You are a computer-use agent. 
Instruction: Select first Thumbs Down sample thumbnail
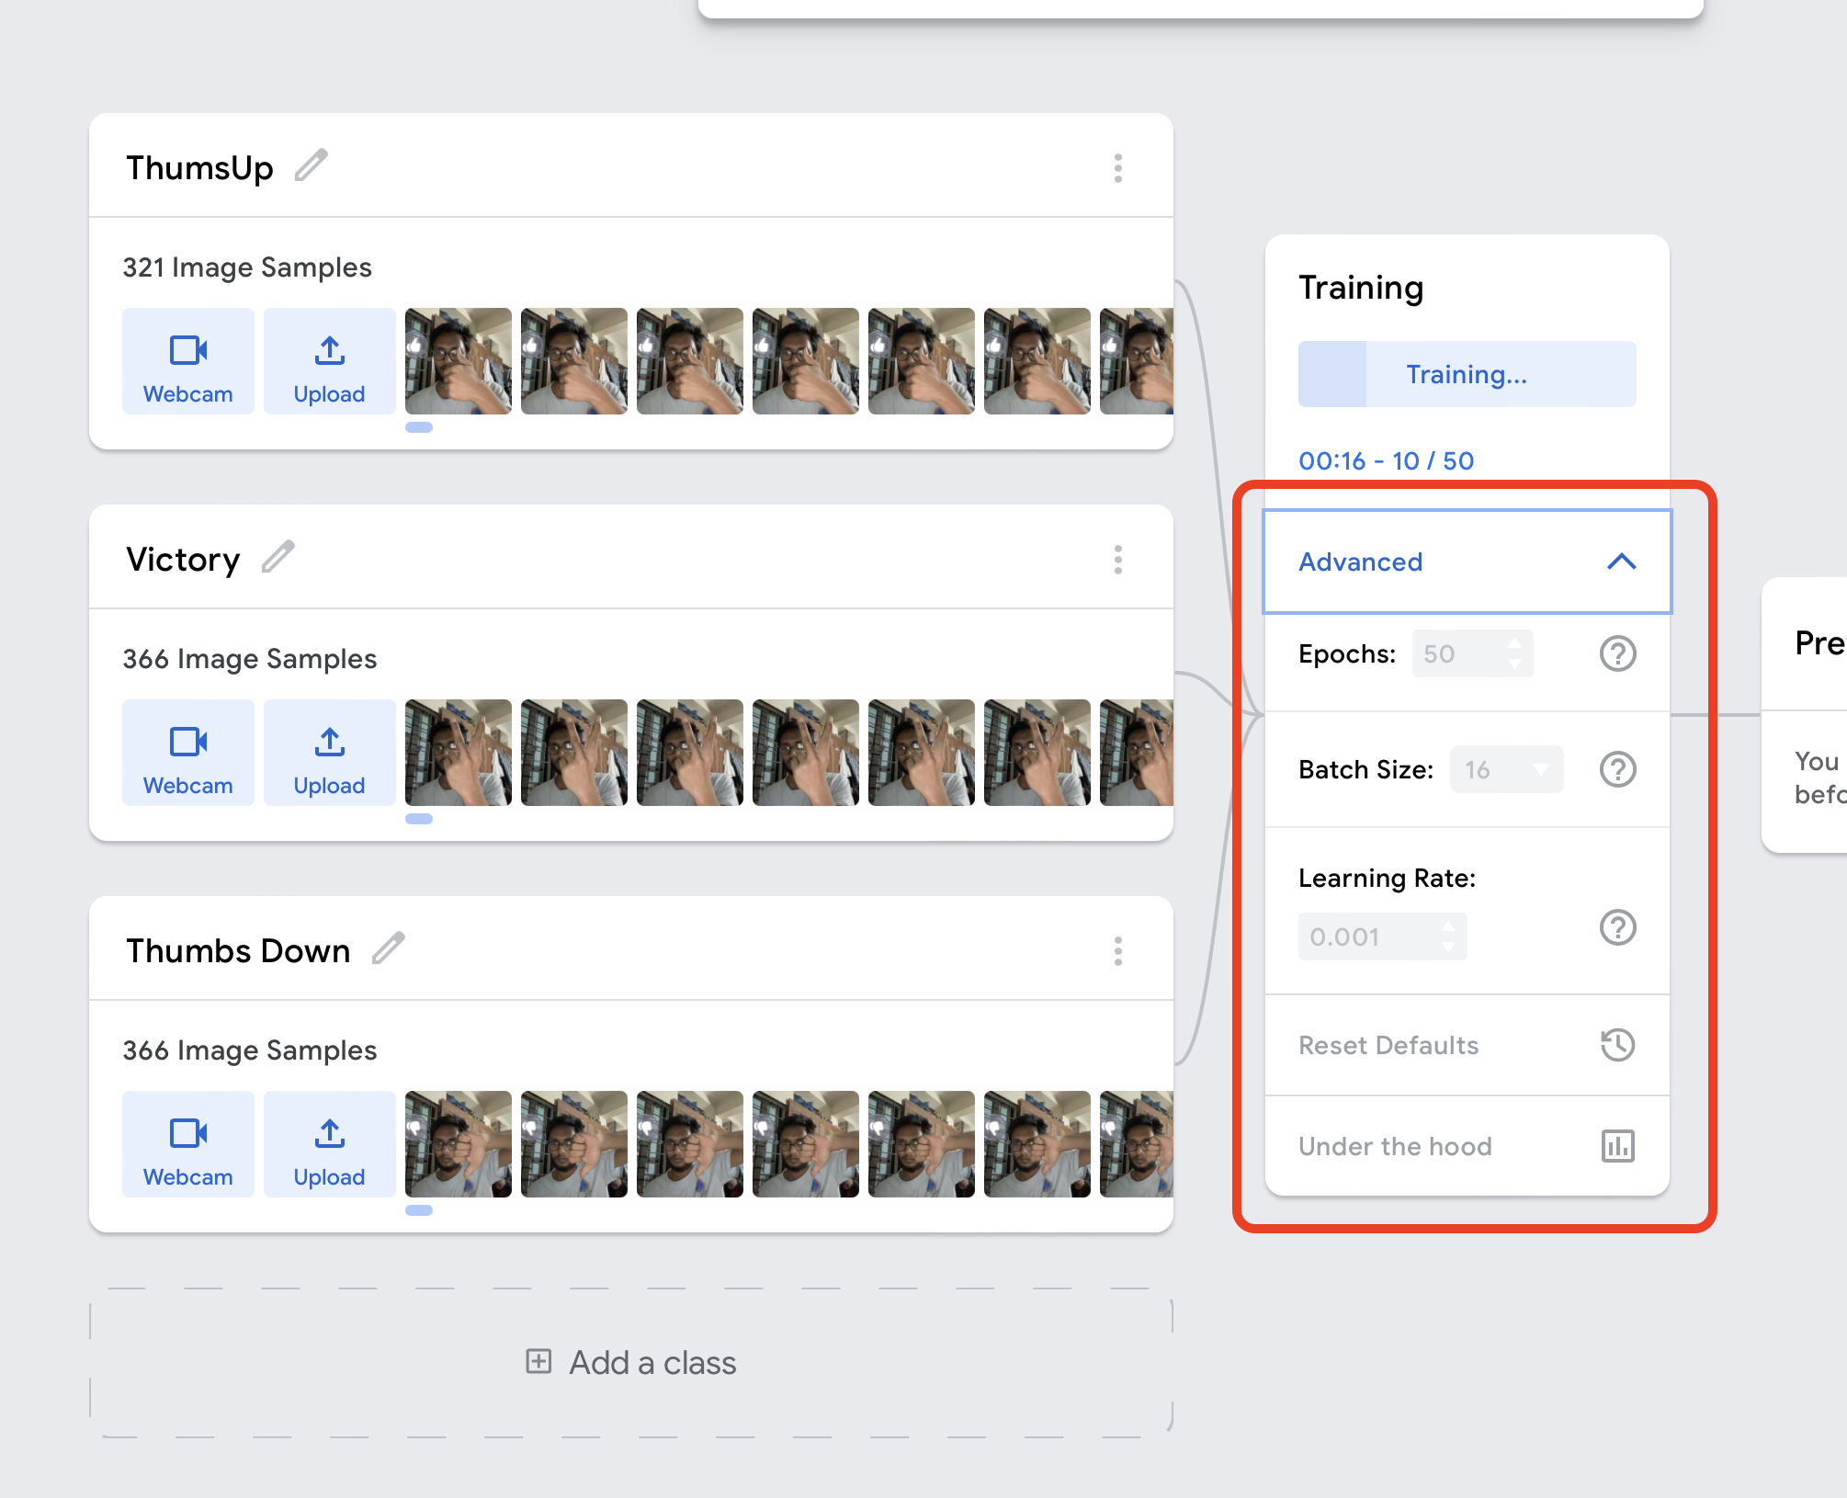[x=458, y=1144]
